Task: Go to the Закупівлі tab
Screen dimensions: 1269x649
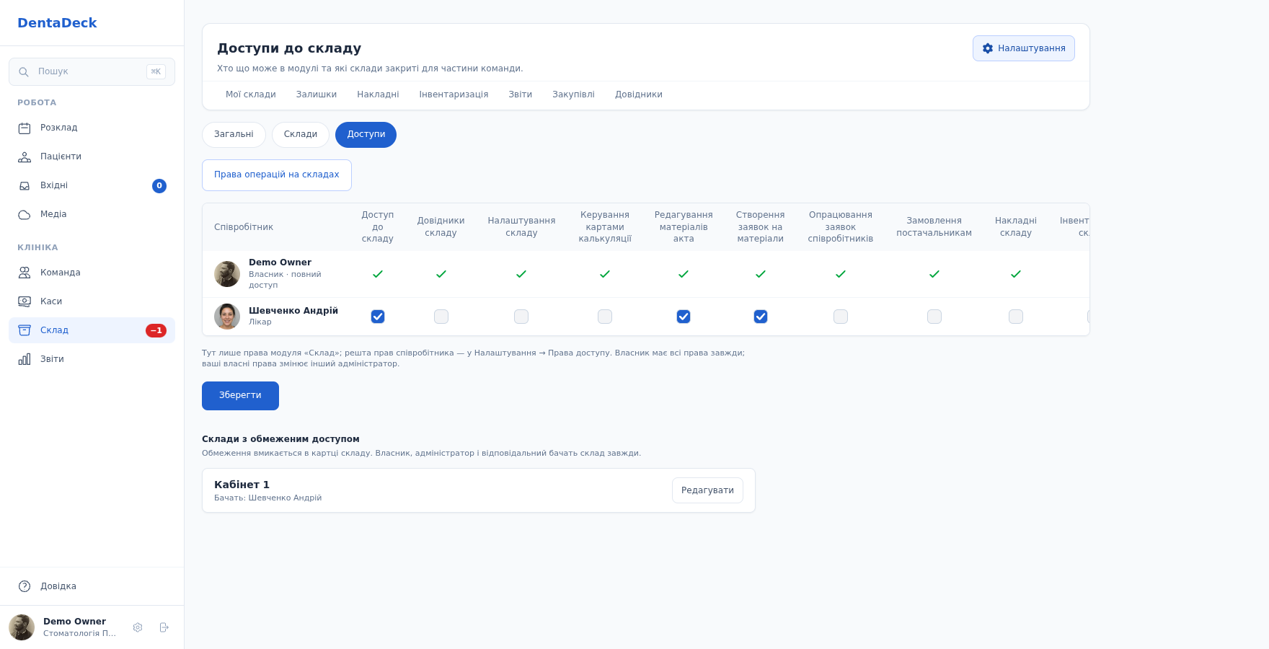Action: [x=574, y=94]
